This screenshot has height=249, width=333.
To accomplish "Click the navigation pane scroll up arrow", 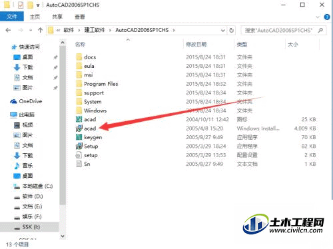I will tap(63, 43).
